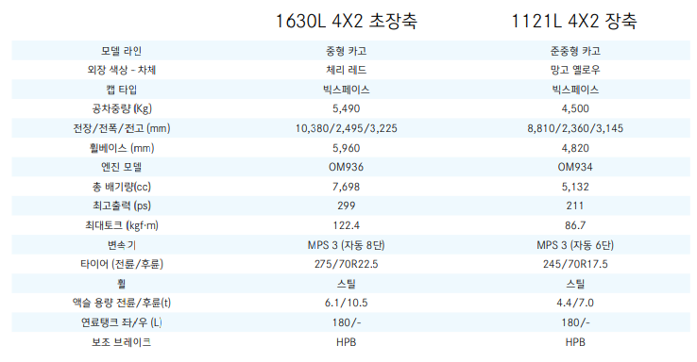Select the '공차중량 (Kg)' row label
The width and height of the screenshot is (697, 362).
coord(121,108)
